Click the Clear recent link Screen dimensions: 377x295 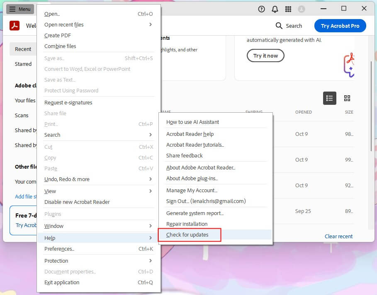pos(338,237)
